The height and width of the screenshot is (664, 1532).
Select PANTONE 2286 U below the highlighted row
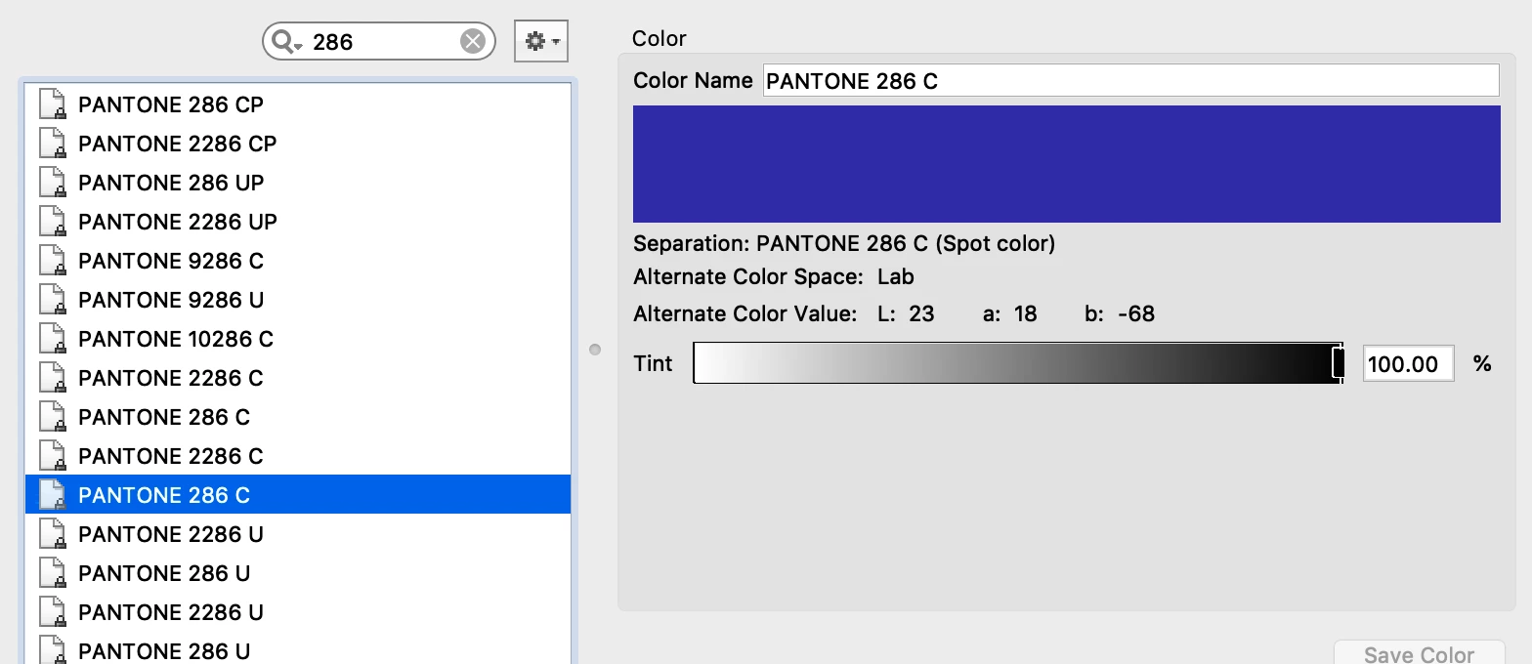[298, 534]
